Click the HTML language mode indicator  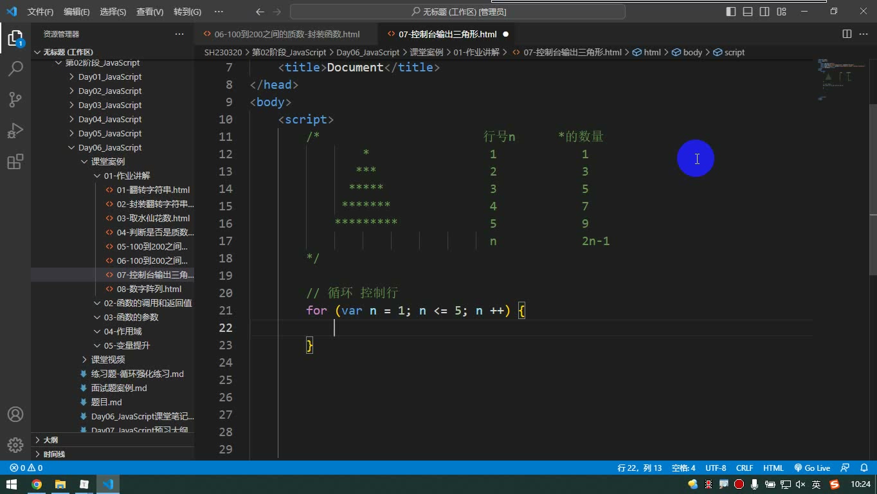click(773, 468)
